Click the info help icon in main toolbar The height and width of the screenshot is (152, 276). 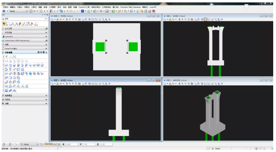(x=138, y=11)
